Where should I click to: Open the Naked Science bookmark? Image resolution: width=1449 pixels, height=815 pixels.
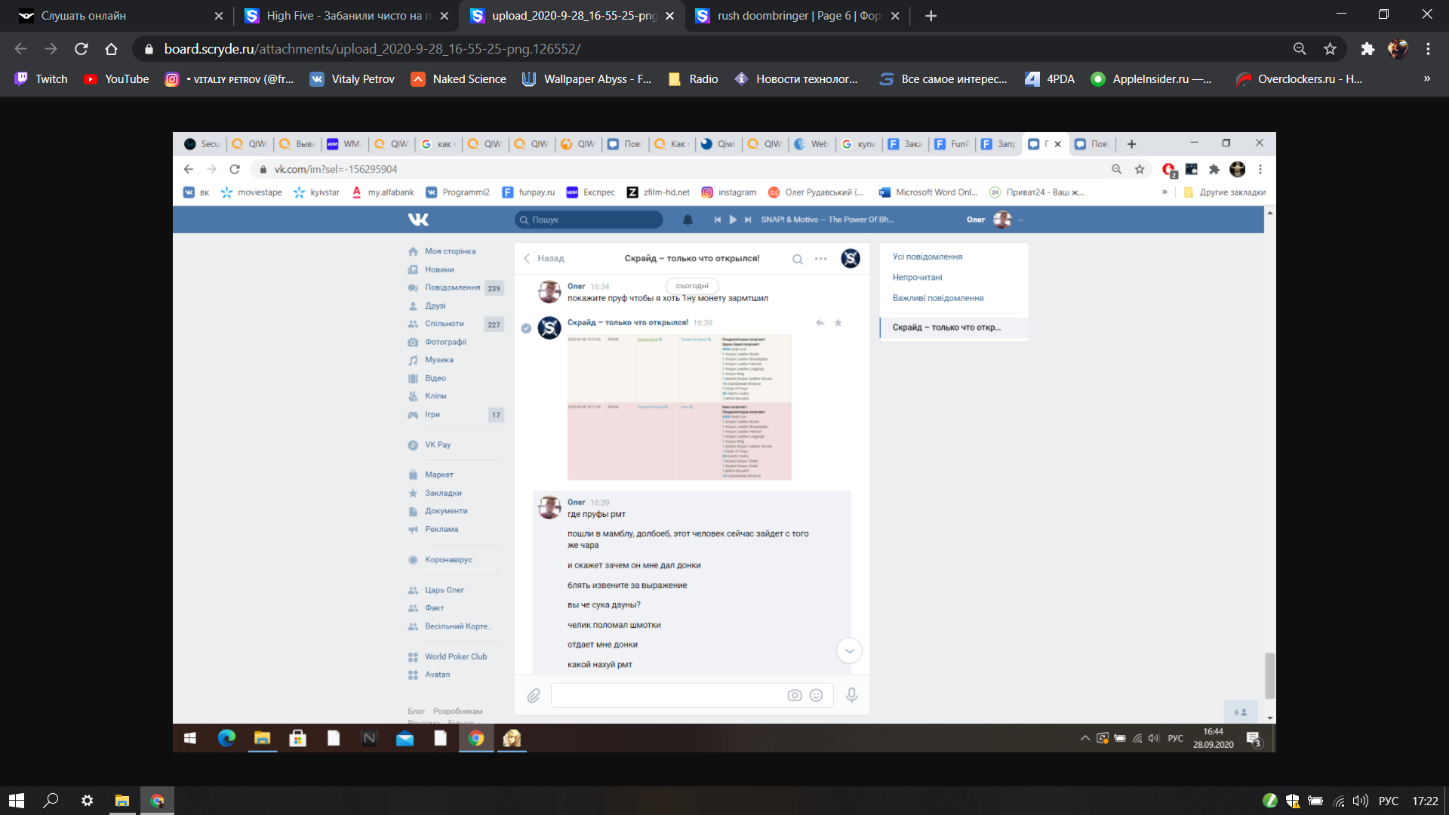point(458,79)
